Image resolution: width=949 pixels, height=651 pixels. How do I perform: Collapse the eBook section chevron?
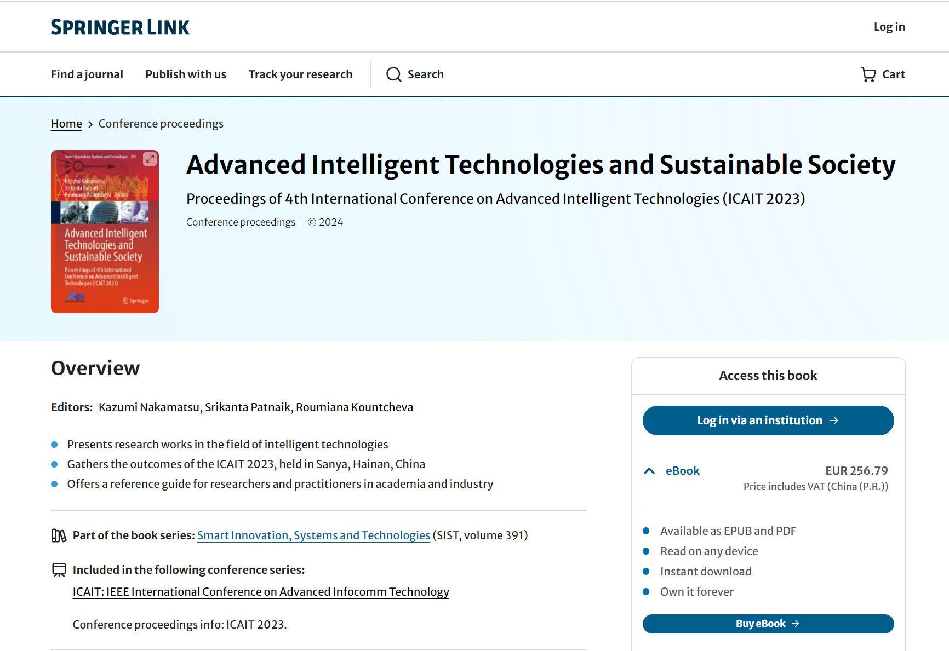pyautogui.click(x=649, y=471)
